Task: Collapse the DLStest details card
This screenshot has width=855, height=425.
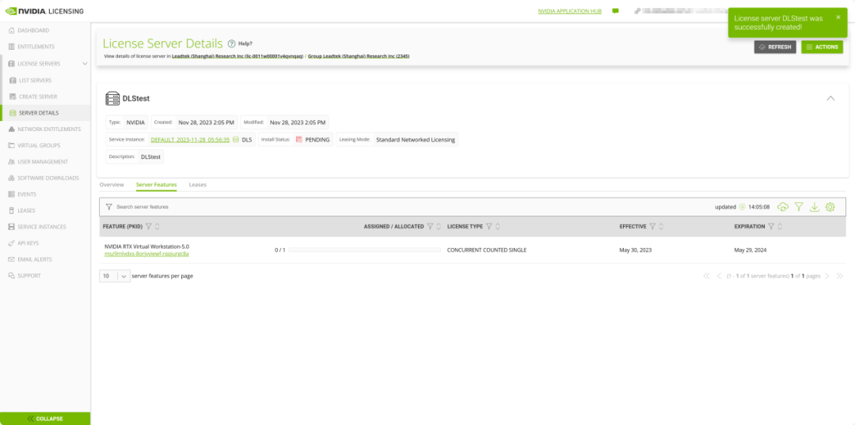Action: coord(830,99)
